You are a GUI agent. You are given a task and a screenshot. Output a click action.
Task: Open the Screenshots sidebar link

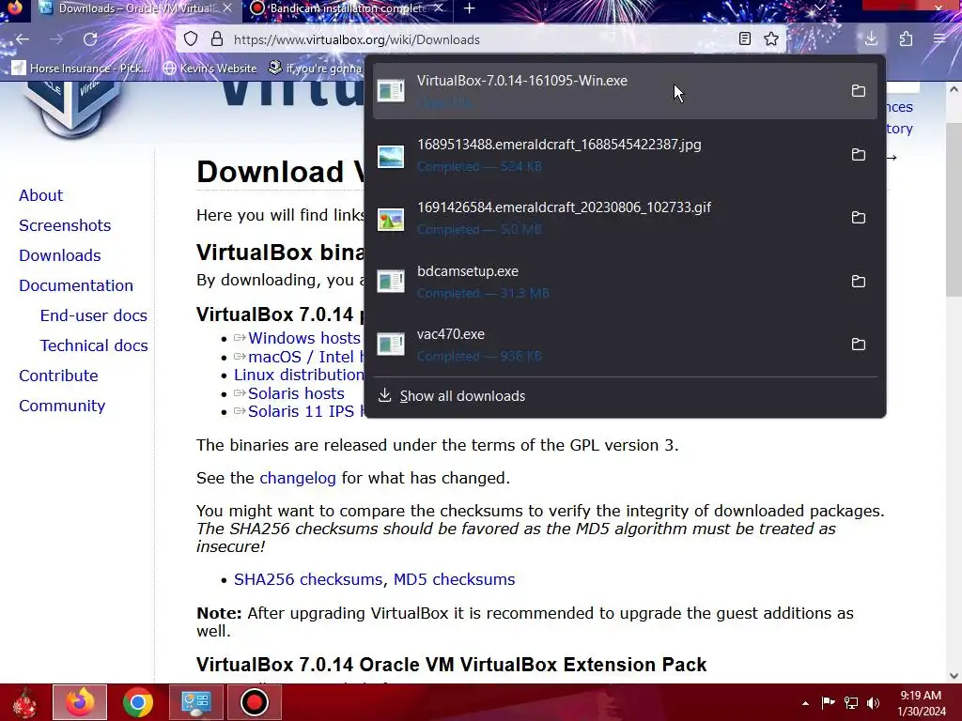click(65, 225)
